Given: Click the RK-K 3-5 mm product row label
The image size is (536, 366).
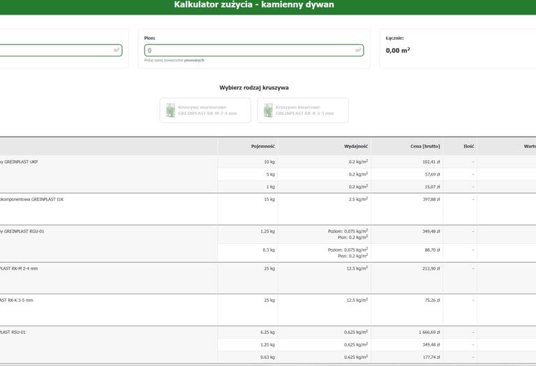Looking at the screenshot, I should (x=17, y=300).
